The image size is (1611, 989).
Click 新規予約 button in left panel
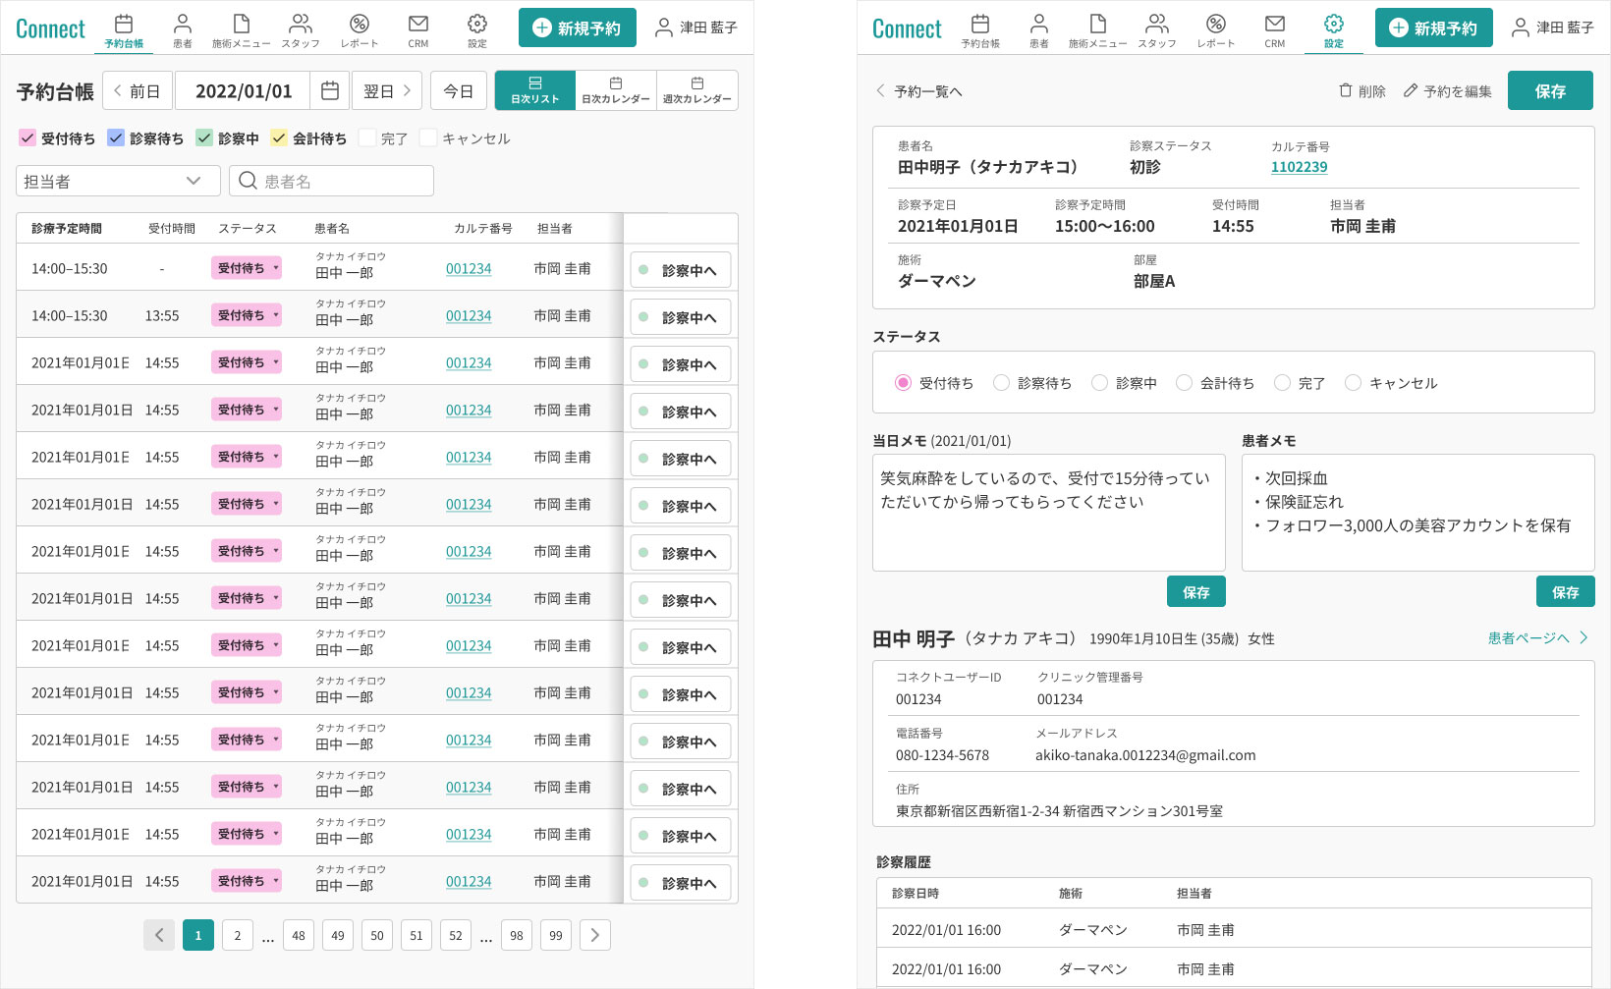(x=578, y=27)
